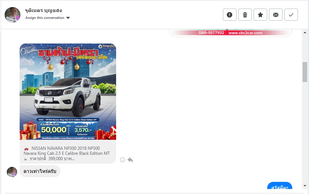Click customer name จุติเนตร บุญแสง
This screenshot has width=309, height=194.
(x=43, y=10)
